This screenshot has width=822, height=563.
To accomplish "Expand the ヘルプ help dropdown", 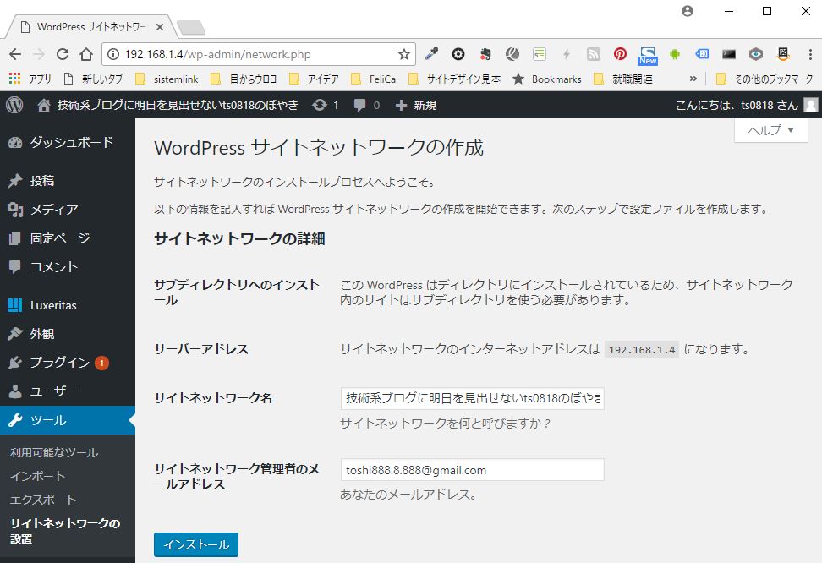I will pyautogui.click(x=770, y=130).
